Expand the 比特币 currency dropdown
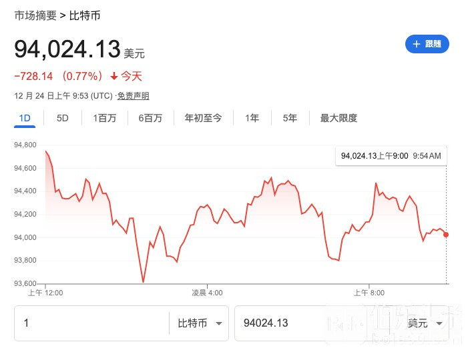Image resolution: width=466 pixels, height=348 pixels. coord(199,323)
